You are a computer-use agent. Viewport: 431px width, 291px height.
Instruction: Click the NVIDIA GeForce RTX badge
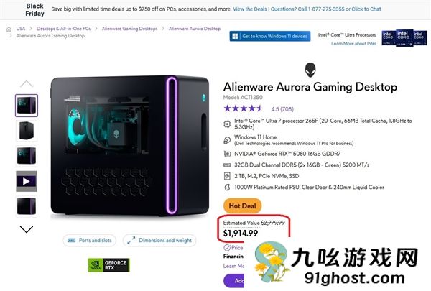[x=108, y=265]
